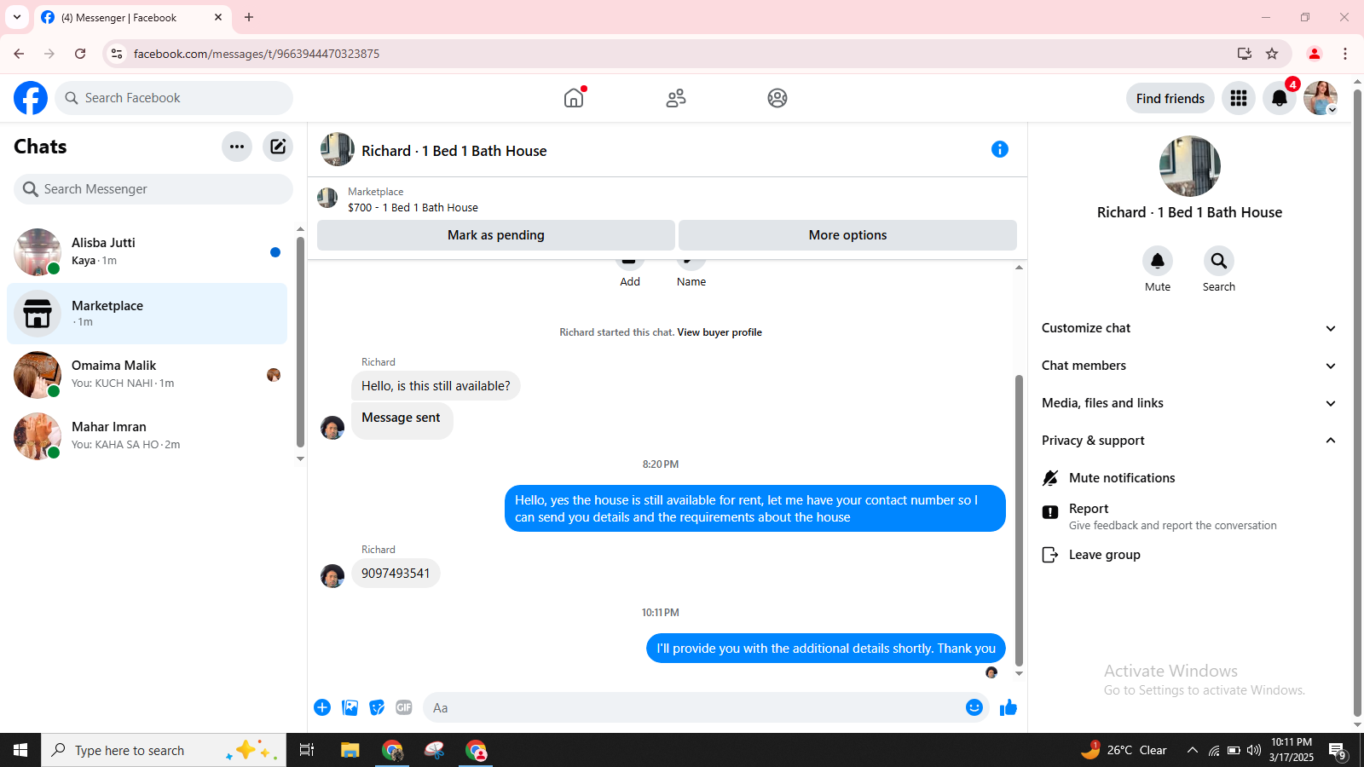Reload the page in browser
Viewport: 1364px width, 767px height.
[80, 54]
